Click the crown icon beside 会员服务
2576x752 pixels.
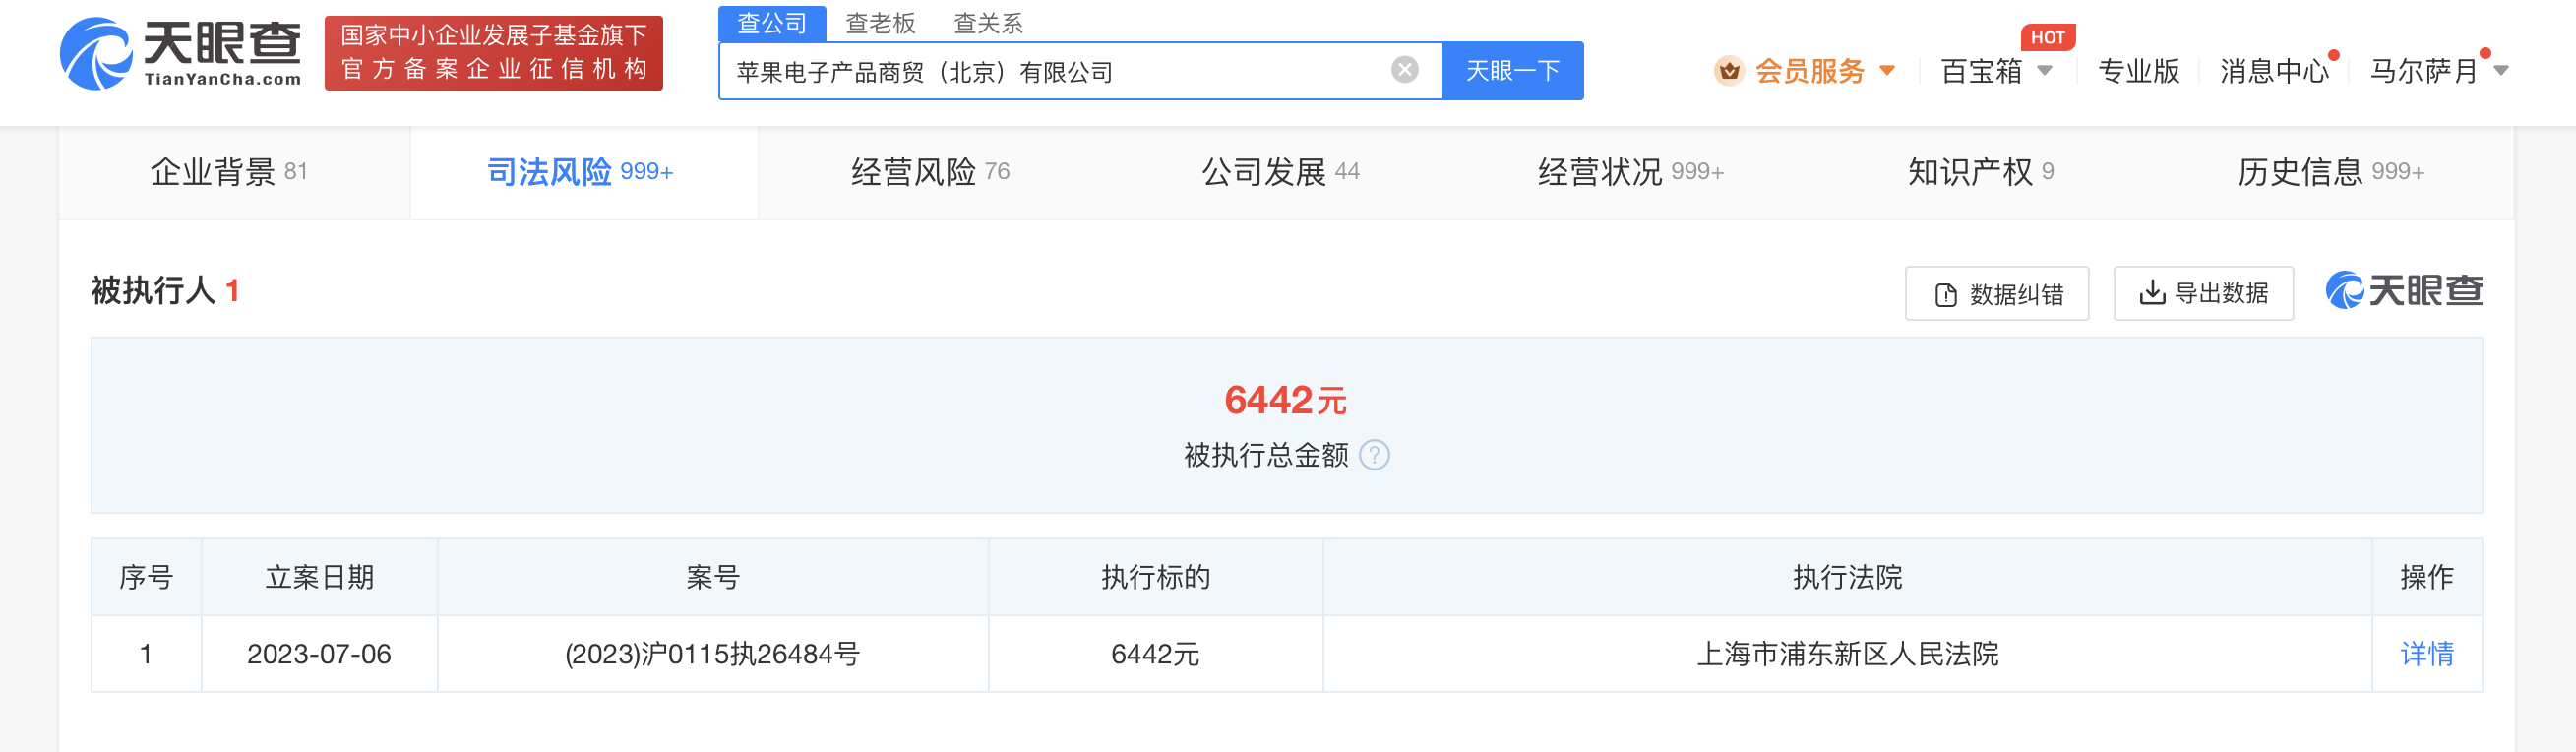tap(1729, 71)
